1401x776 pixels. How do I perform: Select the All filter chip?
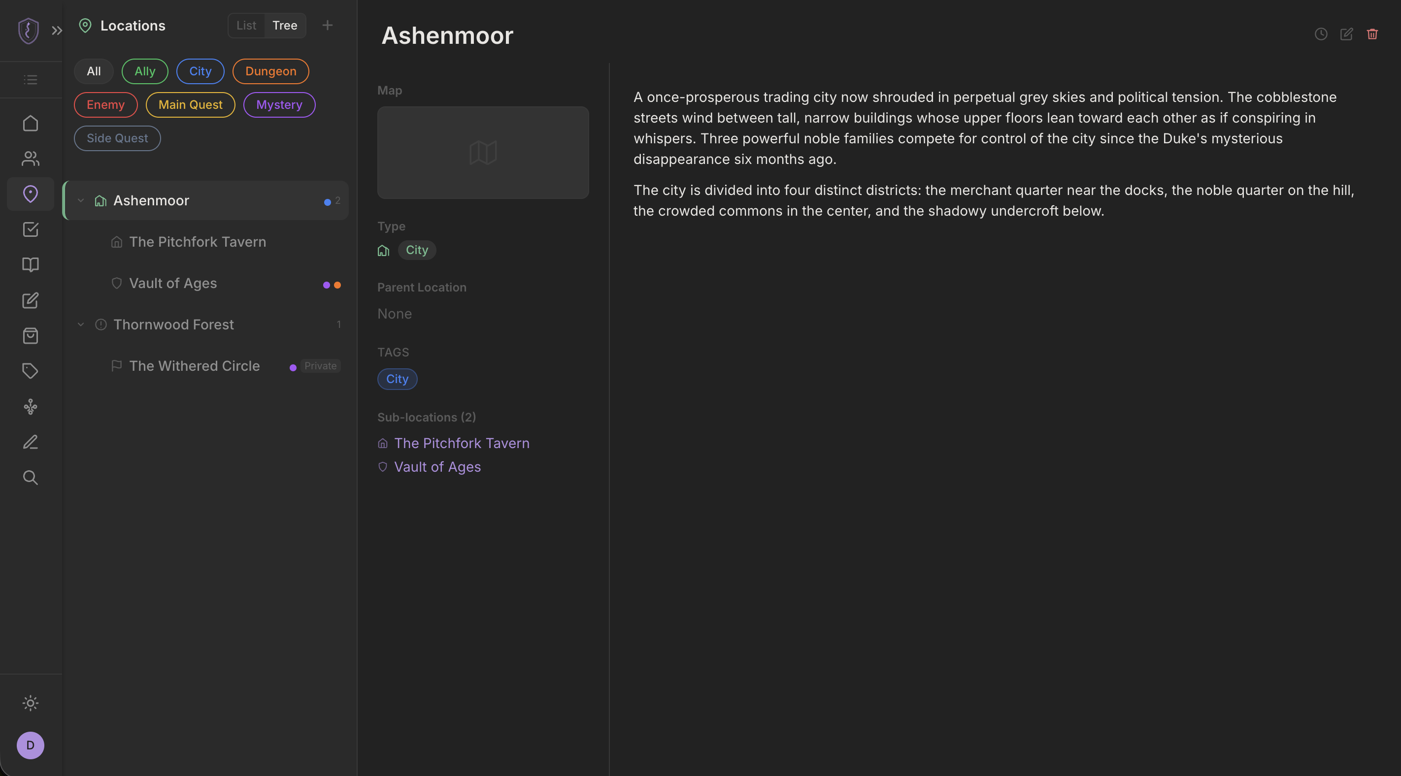click(94, 71)
